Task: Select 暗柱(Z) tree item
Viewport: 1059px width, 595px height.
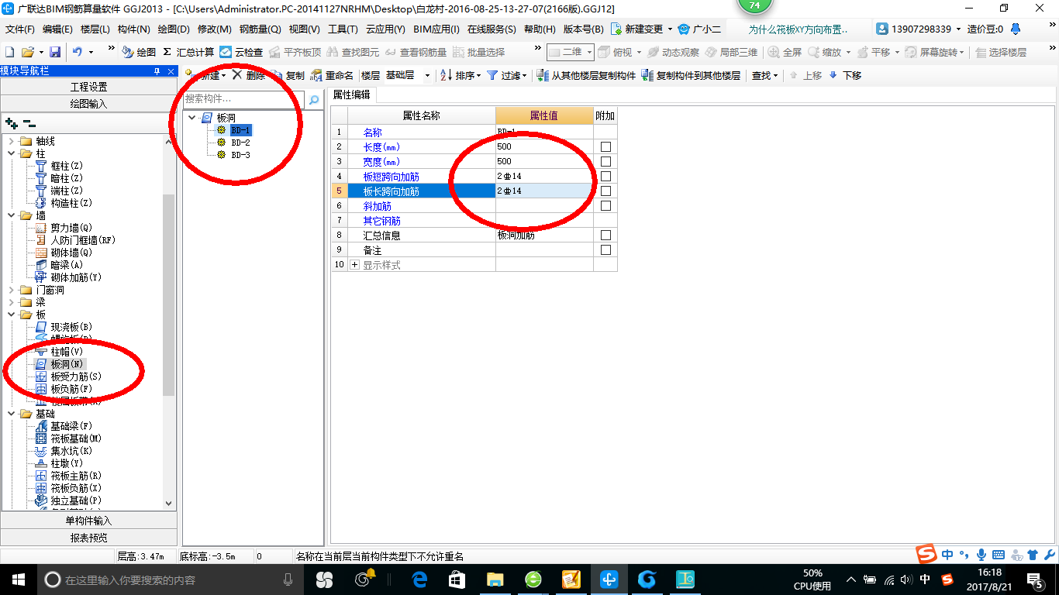Action: [66, 178]
